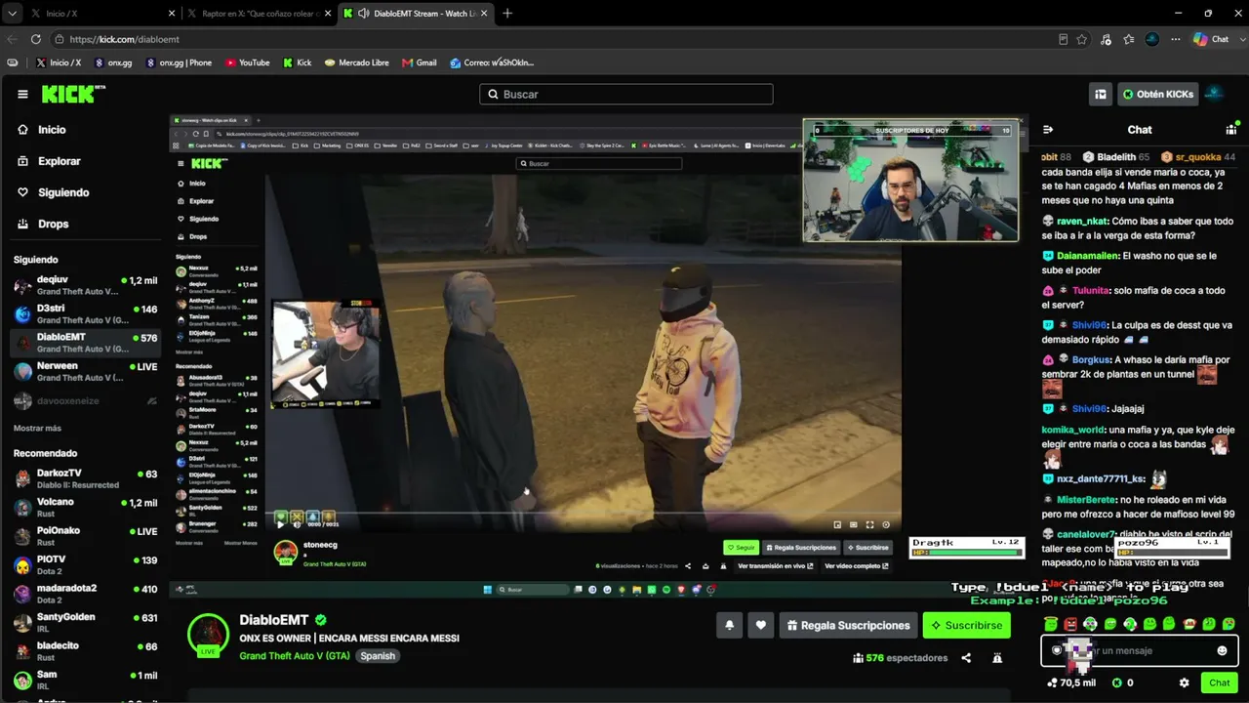Open browser settings and more menu
Image resolution: width=1249 pixels, height=703 pixels.
click(x=1175, y=39)
